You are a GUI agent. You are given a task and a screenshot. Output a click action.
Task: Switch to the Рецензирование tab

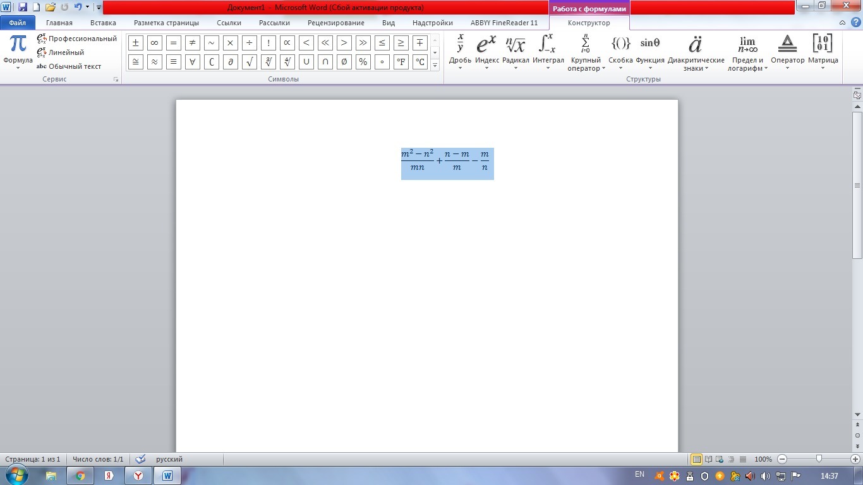[x=336, y=23]
